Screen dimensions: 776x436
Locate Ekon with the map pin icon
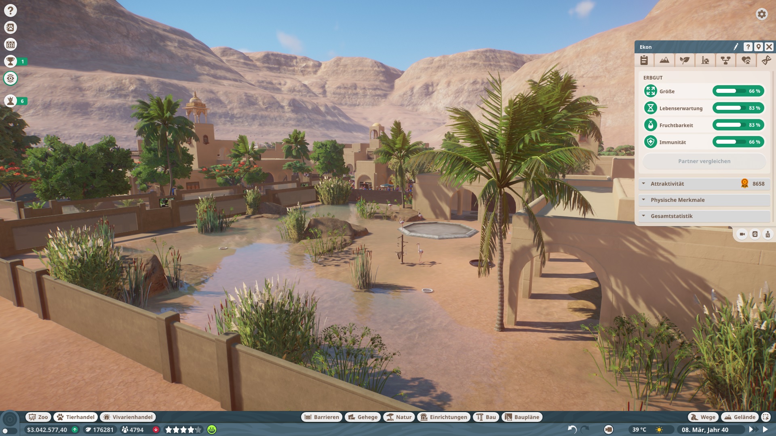(x=758, y=47)
